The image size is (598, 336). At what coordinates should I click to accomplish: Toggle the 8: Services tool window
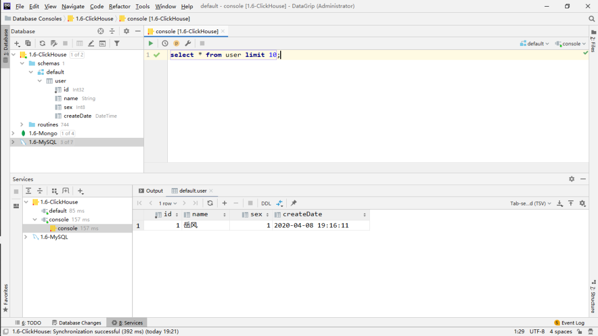pos(127,323)
